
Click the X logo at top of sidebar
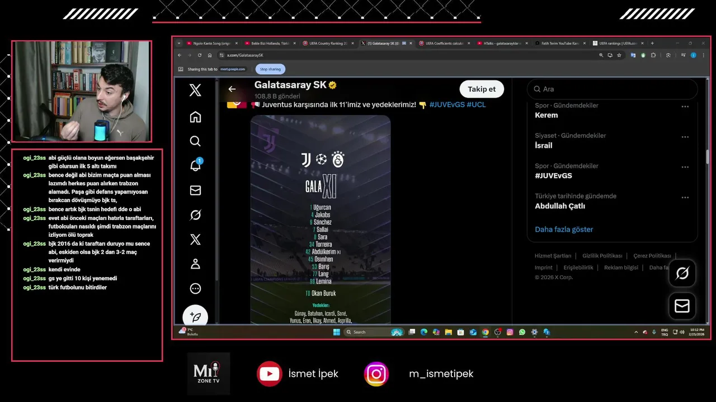[195, 90]
